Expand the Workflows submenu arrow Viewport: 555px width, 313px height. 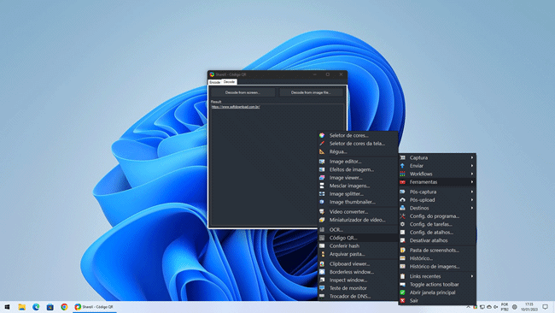click(x=472, y=174)
